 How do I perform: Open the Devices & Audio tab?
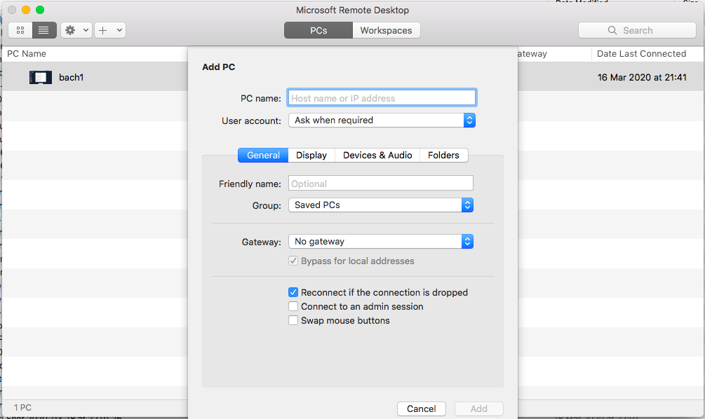[x=377, y=156]
